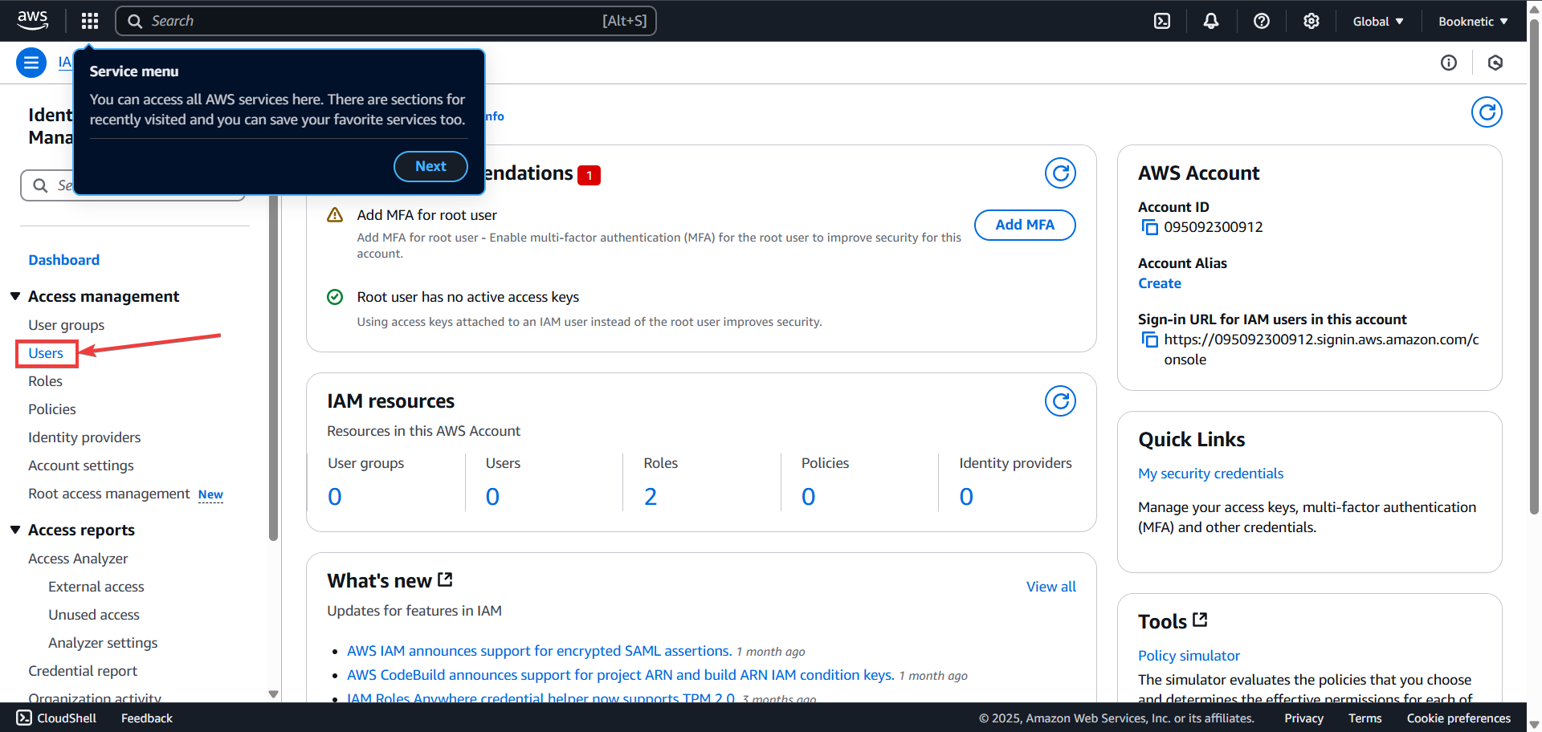Screen dimensions: 1542x732
Task: Click View all in What's new
Action: 1050,587
